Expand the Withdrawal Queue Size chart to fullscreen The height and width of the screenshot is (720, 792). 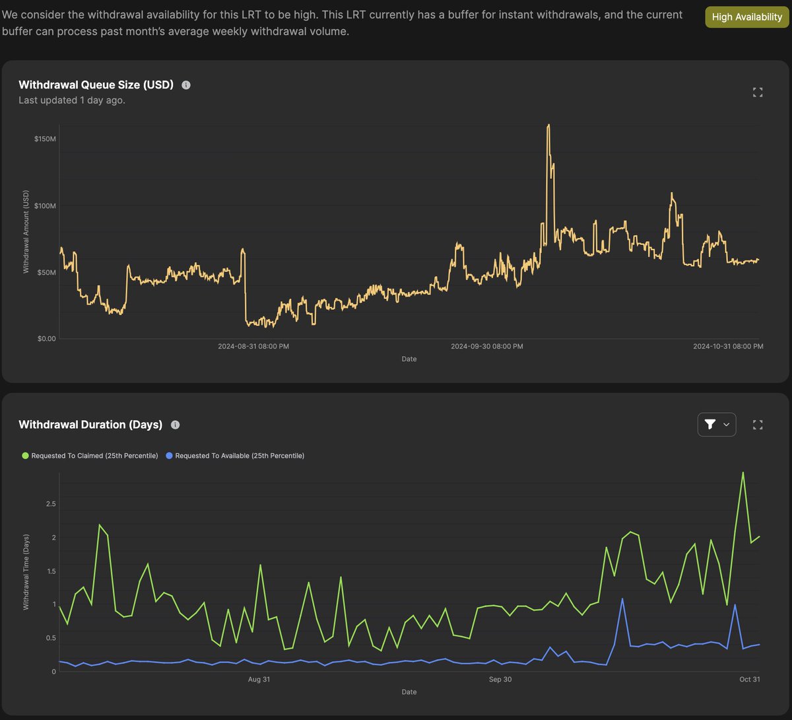tap(758, 92)
